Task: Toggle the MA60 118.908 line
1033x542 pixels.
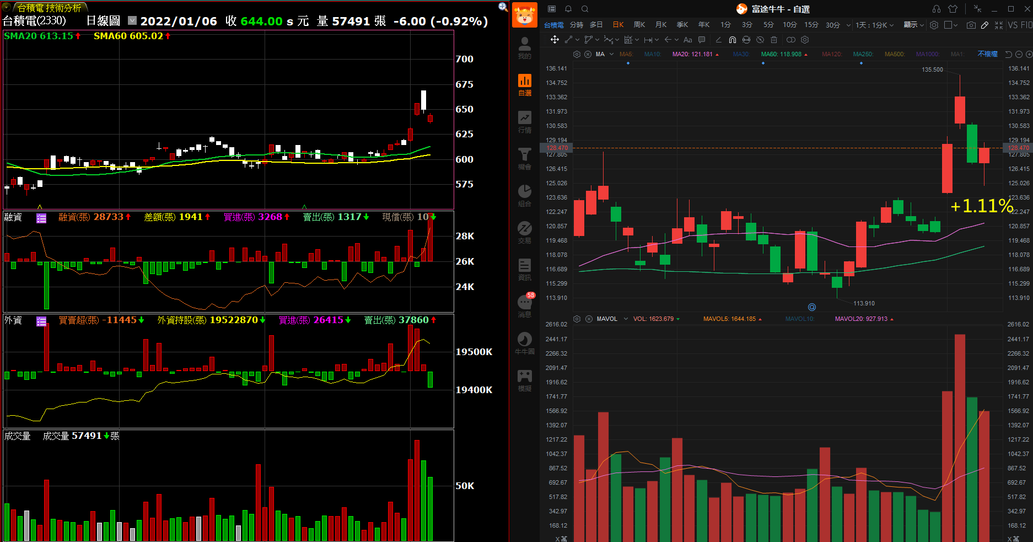Action: [x=784, y=54]
